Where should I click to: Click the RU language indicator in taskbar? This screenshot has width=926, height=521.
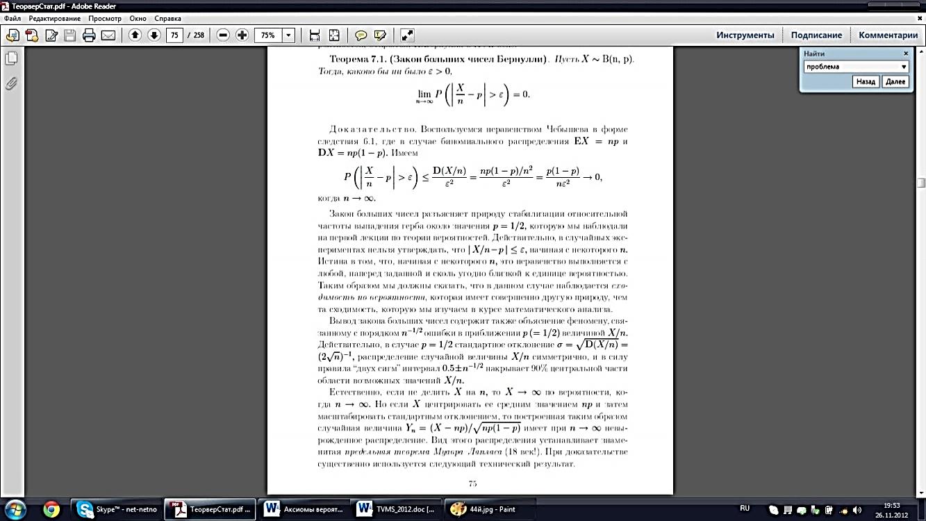click(745, 508)
